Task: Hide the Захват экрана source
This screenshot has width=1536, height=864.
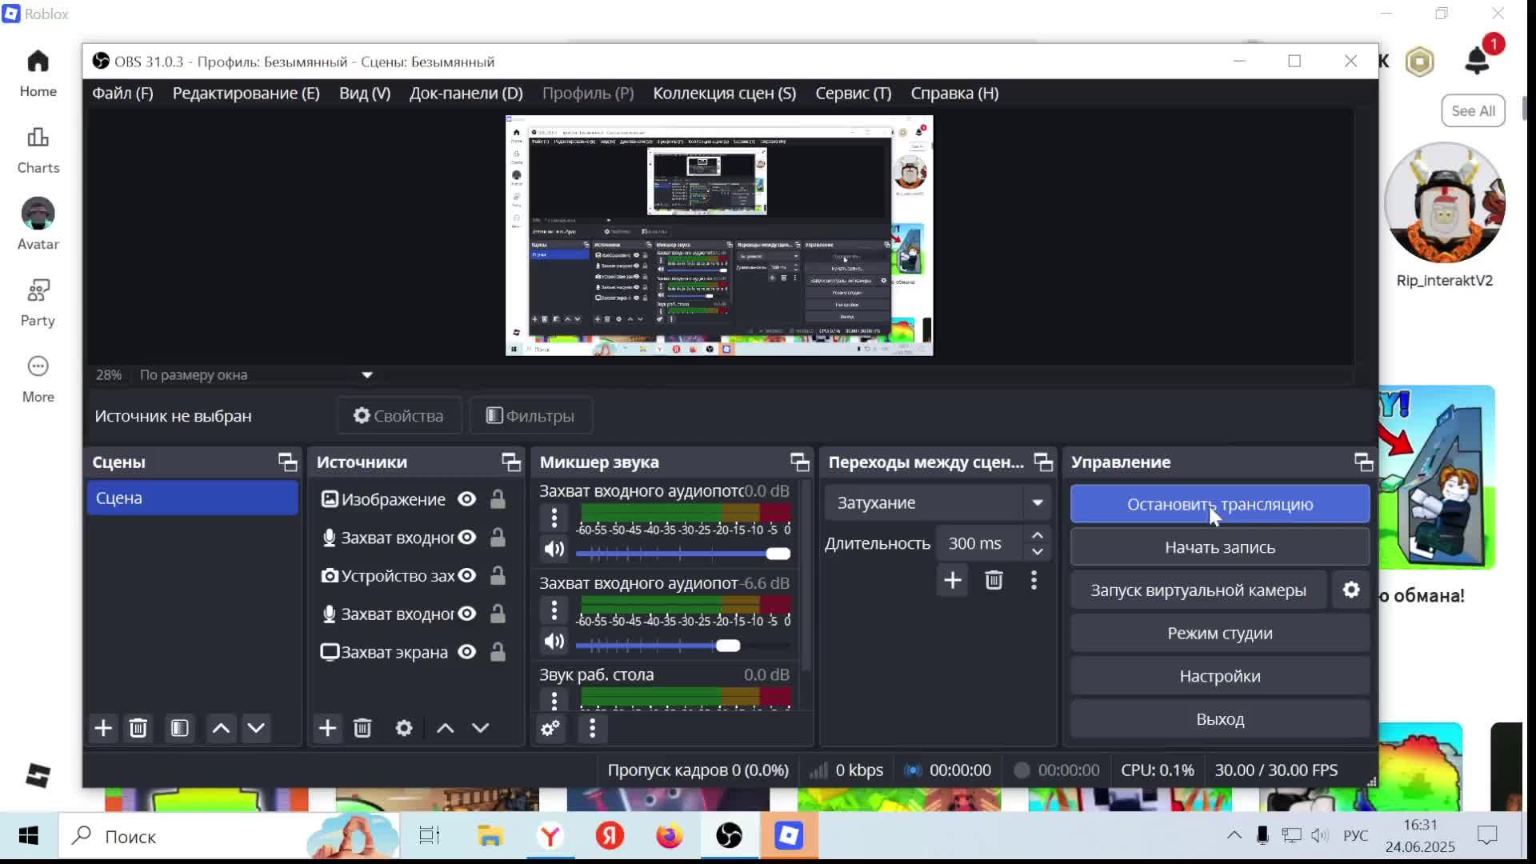Action: click(467, 652)
